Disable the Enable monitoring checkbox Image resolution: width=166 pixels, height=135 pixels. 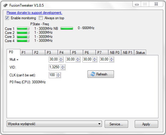point(7,18)
